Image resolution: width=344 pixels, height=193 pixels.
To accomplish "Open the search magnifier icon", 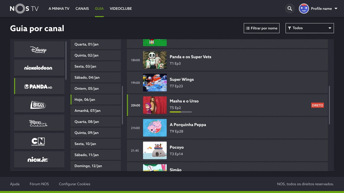I will 290,9.
